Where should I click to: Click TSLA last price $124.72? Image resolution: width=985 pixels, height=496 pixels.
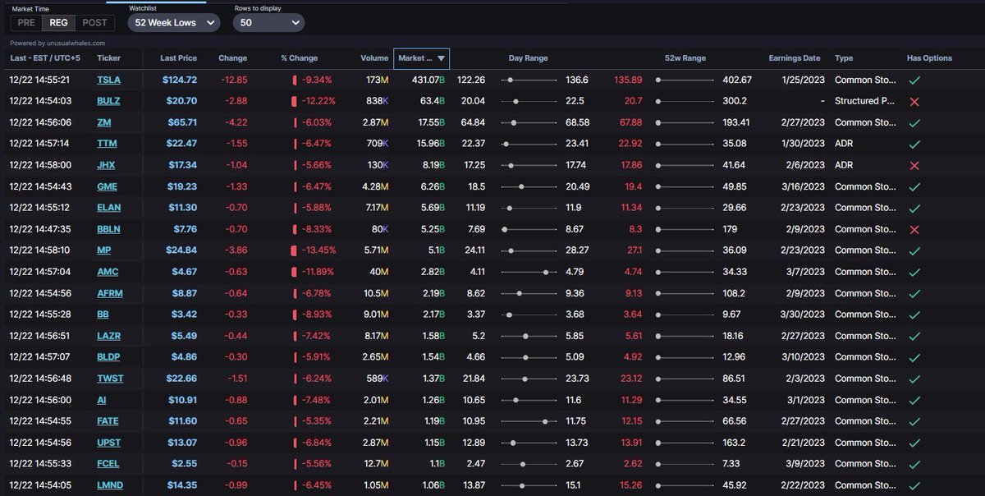click(179, 80)
